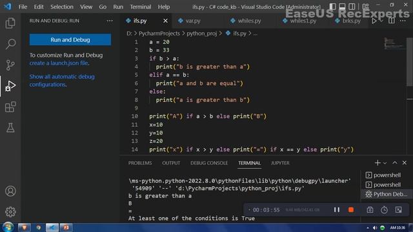The image size is (413, 232).
Task: Open the Edit menu
Action: pos(39,6)
